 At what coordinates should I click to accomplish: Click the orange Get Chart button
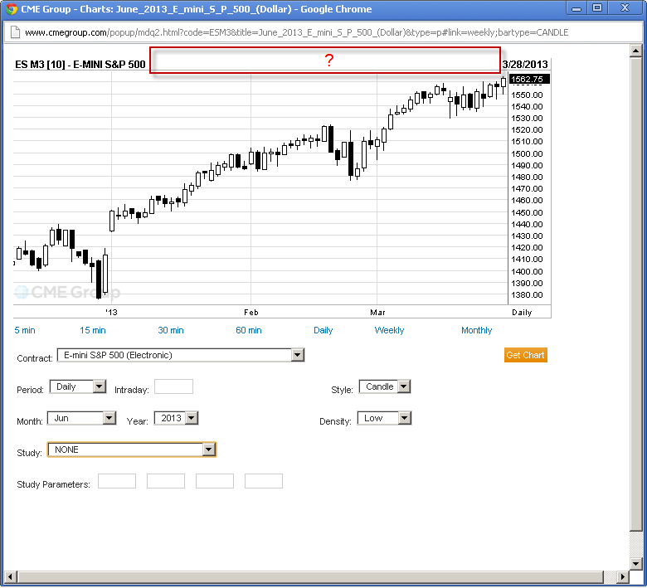525,355
